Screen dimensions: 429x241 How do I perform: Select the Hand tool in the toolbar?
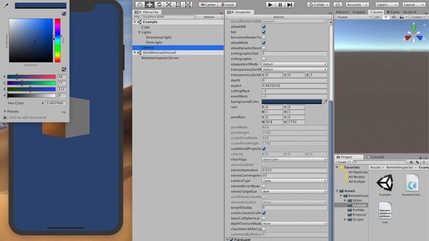pos(140,5)
